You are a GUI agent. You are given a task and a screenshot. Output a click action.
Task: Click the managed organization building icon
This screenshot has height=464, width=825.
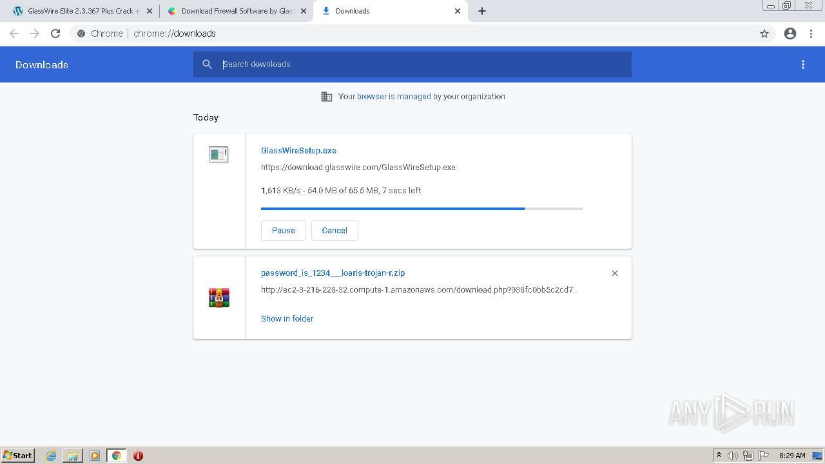327,97
